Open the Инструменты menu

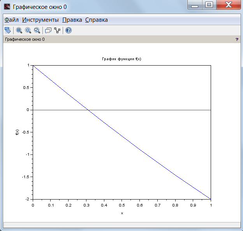[x=40, y=20]
